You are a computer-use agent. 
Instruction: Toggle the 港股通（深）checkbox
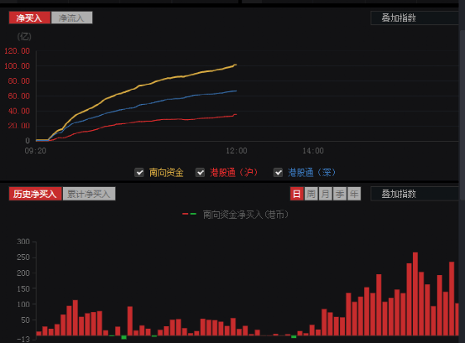point(278,173)
